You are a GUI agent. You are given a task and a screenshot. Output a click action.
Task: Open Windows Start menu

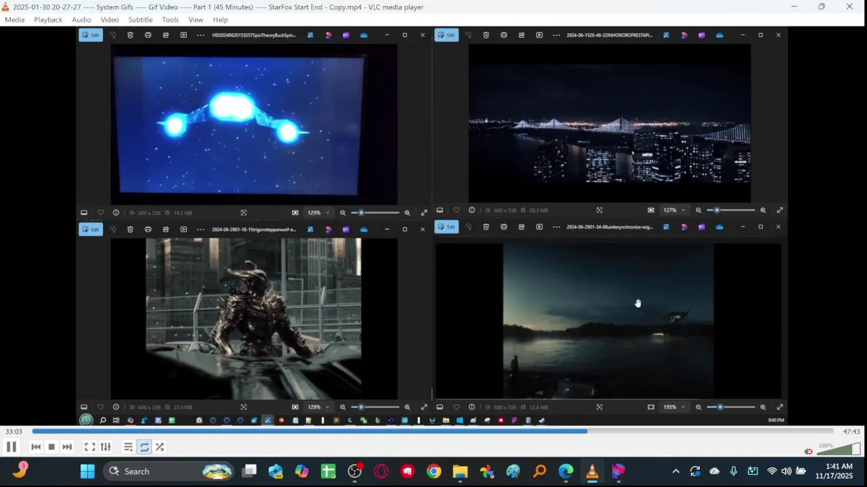coord(88,471)
